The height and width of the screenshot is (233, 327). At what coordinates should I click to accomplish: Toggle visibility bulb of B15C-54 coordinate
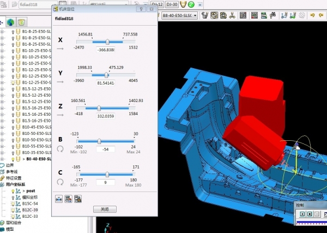click(x=13, y=204)
